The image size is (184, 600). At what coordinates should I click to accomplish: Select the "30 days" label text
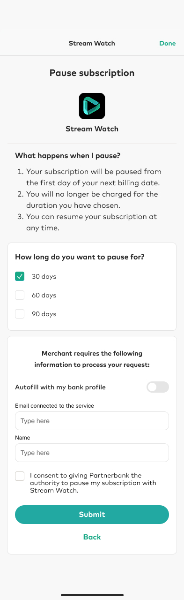(44, 276)
